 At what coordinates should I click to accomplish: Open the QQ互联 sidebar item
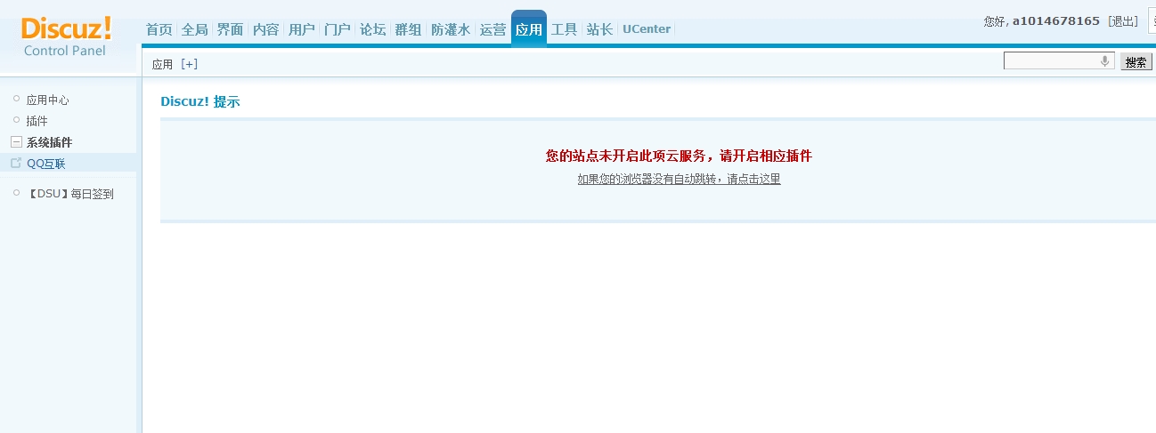(45, 164)
